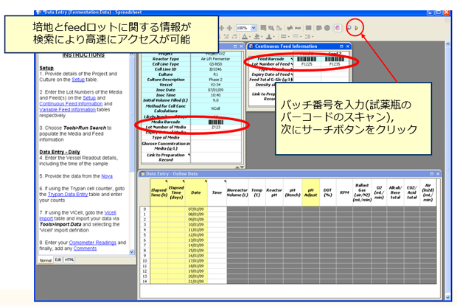Click the list/indent toolbar icon
This screenshot has height=306, width=457.
(x=307, y=36)
